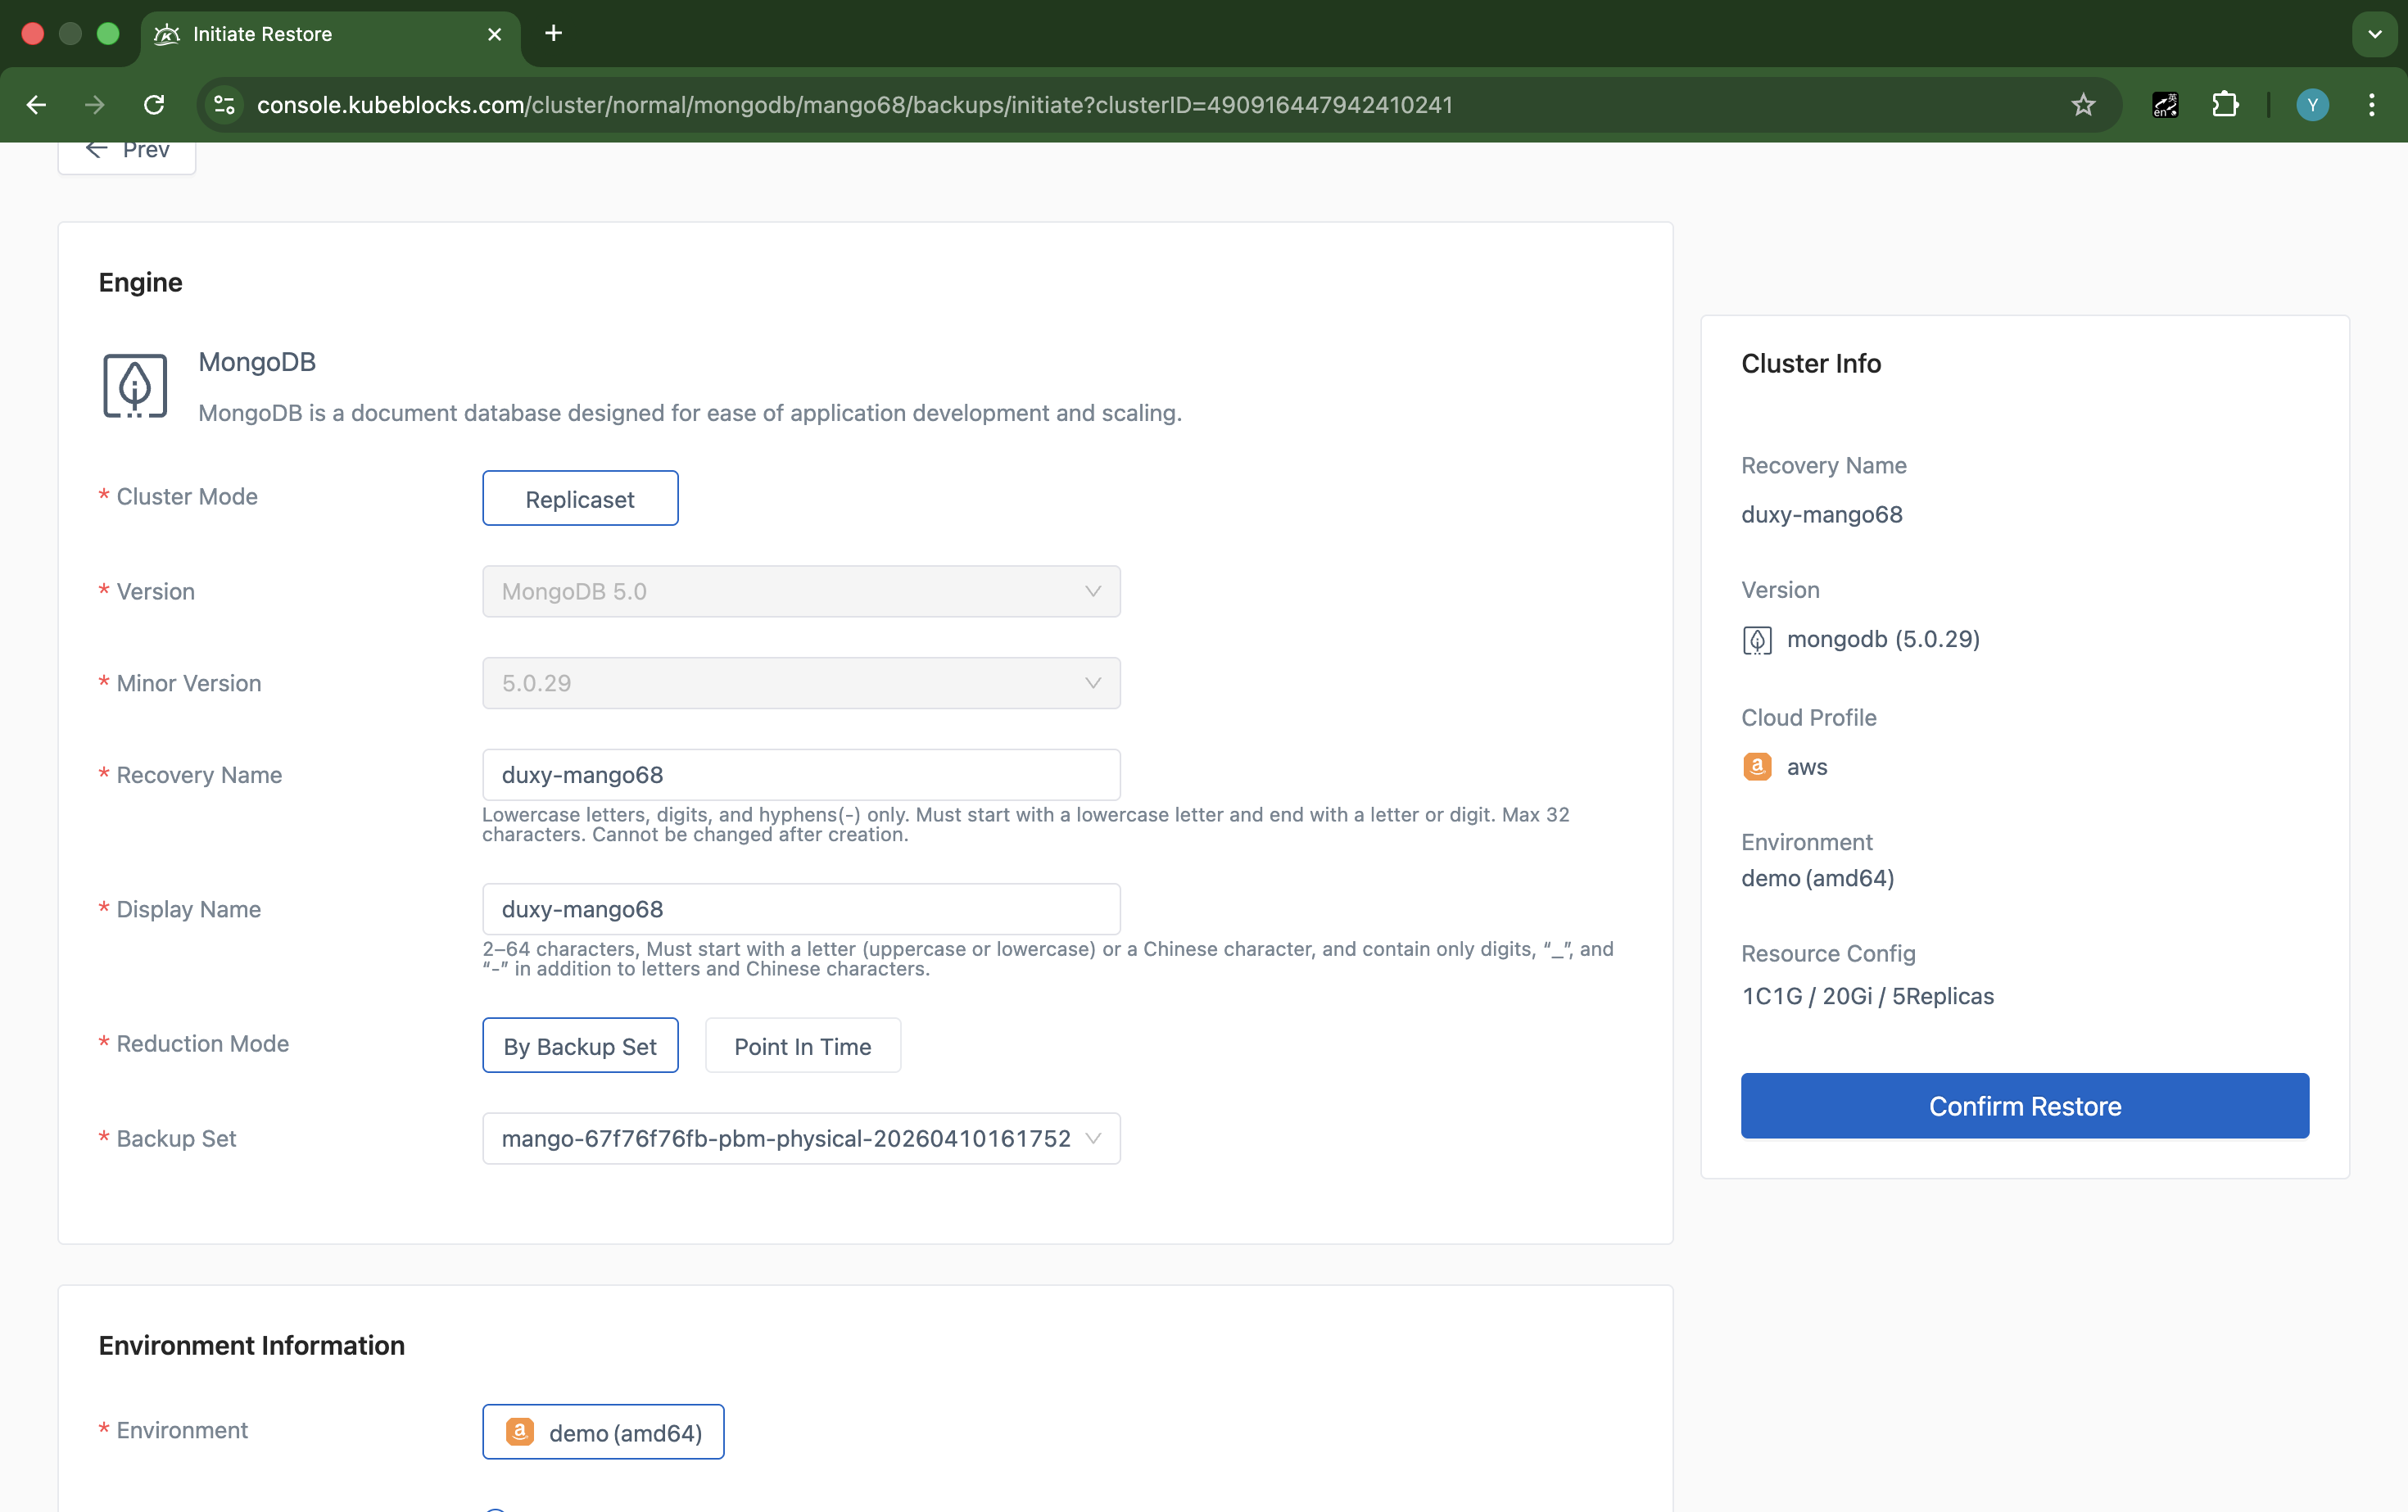Select Point In Time reduction mode
This screenshot has width=2408, height=1512.
802,1045
